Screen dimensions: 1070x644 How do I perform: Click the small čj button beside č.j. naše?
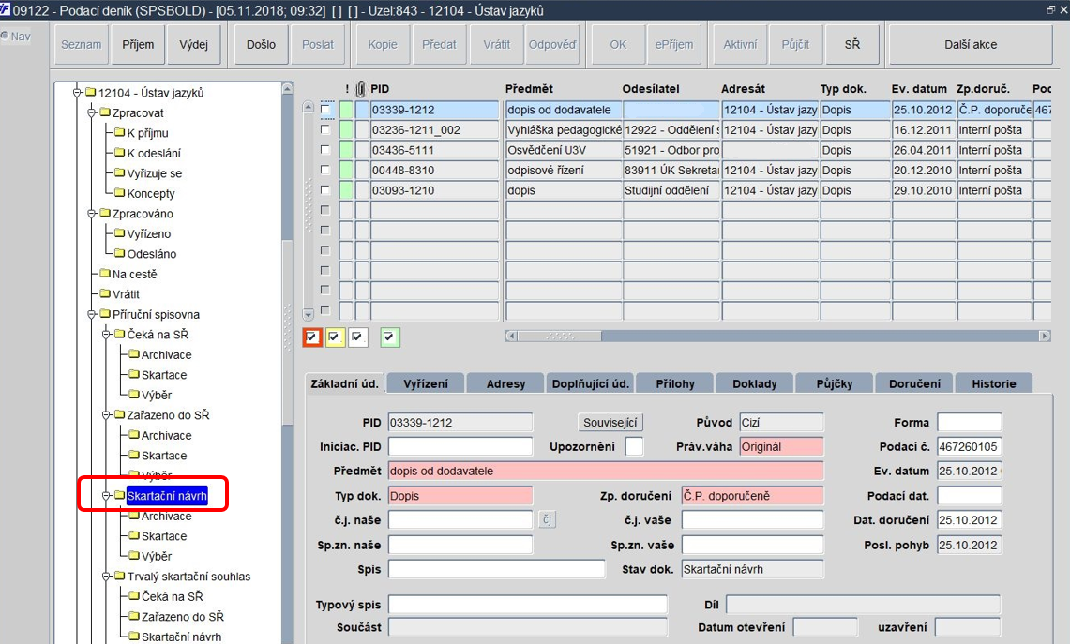pyautogui.click(x=547, y=520)
